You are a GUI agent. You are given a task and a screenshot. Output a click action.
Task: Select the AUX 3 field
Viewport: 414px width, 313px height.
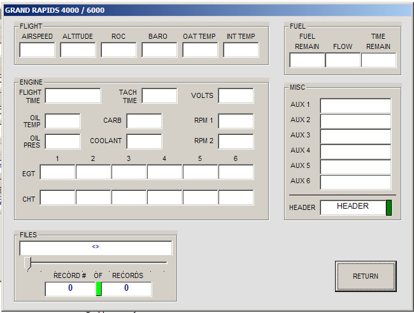pyautogui.click(x=355, y=136)
